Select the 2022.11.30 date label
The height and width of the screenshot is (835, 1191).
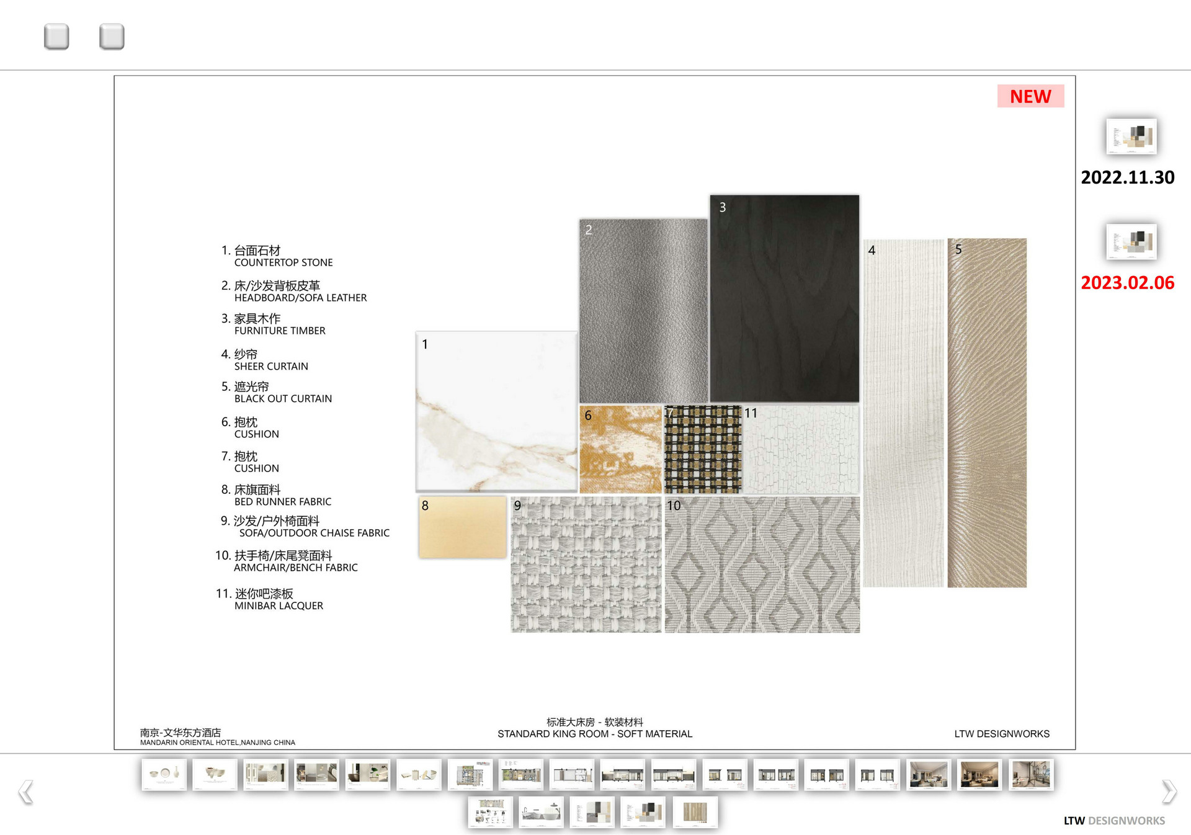pyautogui.click(x=1127, y=177)
